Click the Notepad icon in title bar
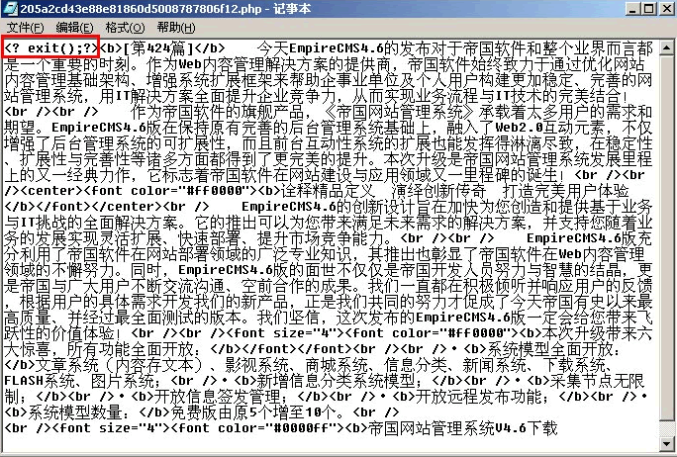 point(10,8)
